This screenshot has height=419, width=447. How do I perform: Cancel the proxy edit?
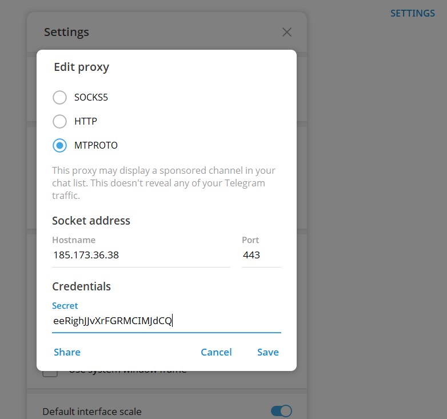[216, 352]
